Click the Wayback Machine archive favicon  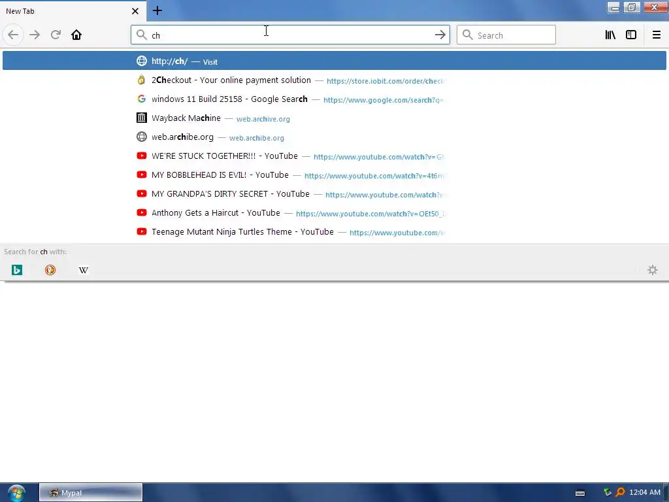pos(142,118)
